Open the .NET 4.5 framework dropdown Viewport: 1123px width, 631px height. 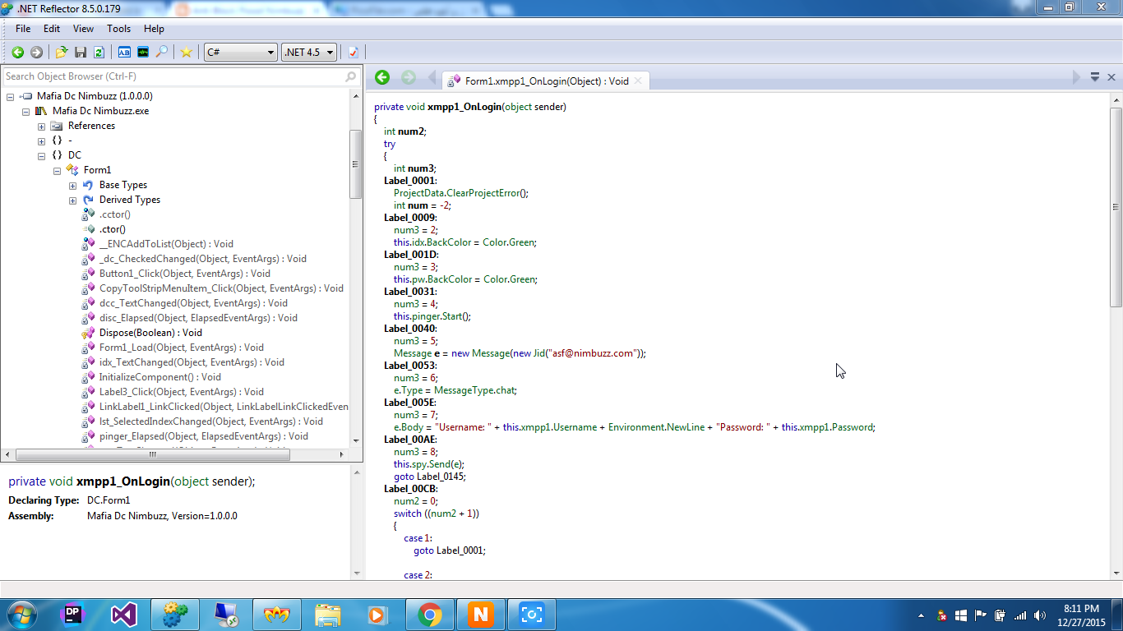tap(309, 52)
